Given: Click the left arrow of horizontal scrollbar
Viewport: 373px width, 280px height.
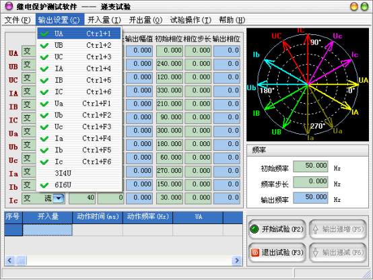Looking at the screenshot, I should (9, 260).
